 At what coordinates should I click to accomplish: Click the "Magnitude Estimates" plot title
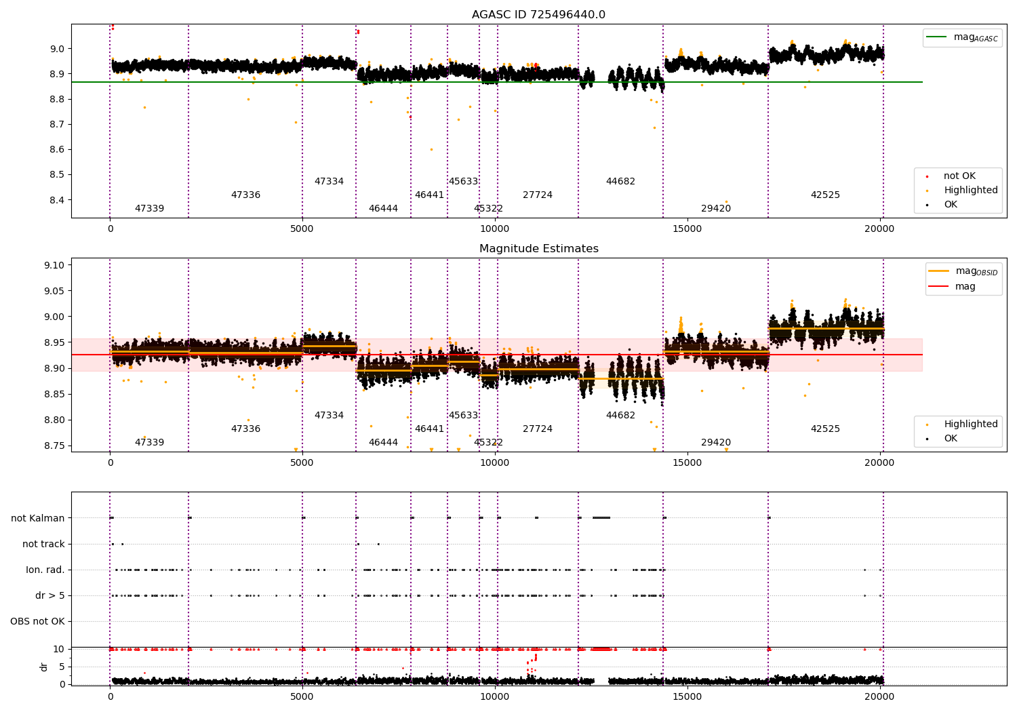point(539,249)
